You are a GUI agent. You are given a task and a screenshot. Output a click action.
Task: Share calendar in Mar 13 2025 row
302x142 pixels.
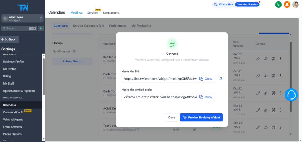pyautogui.click(x=266, y=110)
